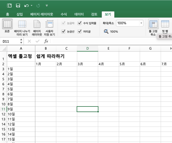
Task: Open the 데이터 tab
Action: tap(79, 14)
